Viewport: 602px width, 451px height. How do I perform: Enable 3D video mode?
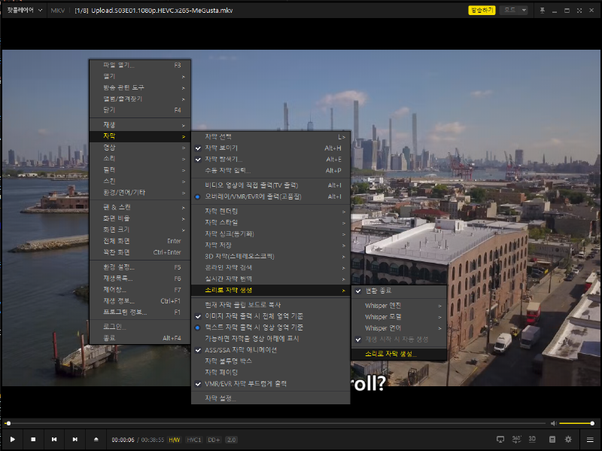point(532,439)
